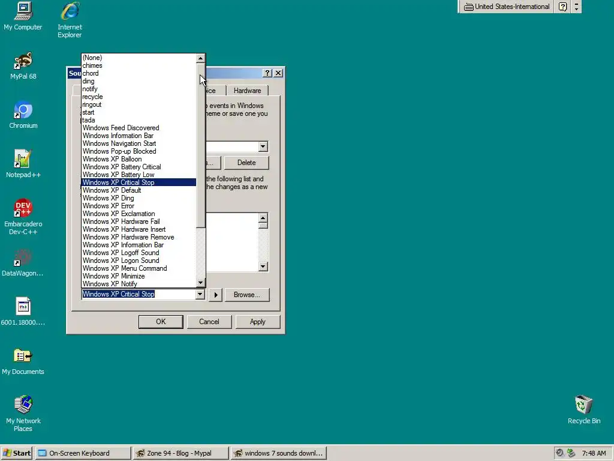Select the Chromium desktop shortcut
This screenshot has height=461, width=614.
pos(23,115)
